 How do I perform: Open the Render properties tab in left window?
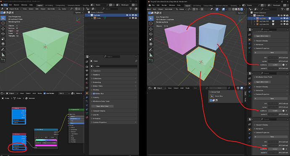pyautogui.click(x=87, y=66)
